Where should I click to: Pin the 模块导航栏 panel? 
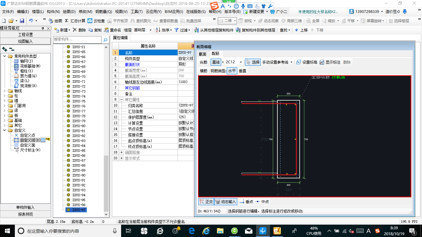(43, 28)
